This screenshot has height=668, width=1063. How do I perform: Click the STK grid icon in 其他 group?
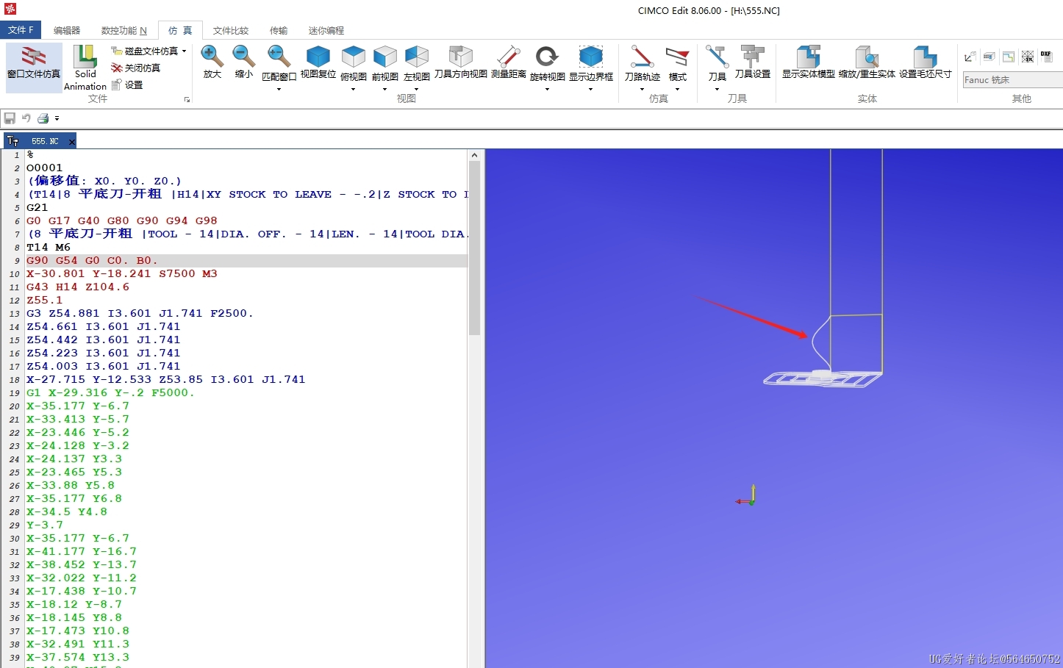pyautogui.click(x=1028, y=57)
